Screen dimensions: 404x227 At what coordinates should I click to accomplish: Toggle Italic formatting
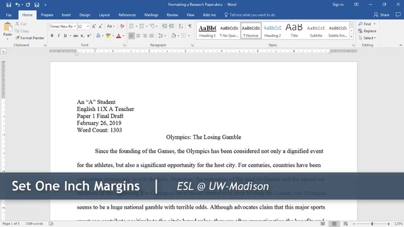click(x=59, y=36)
